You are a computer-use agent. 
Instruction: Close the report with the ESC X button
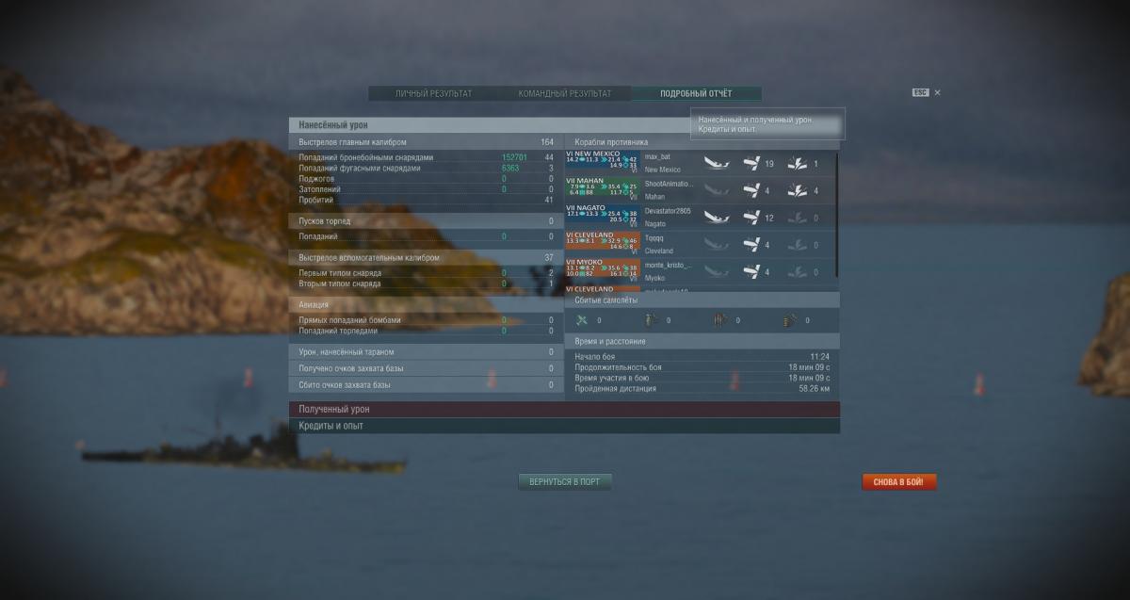coord(937,93)
